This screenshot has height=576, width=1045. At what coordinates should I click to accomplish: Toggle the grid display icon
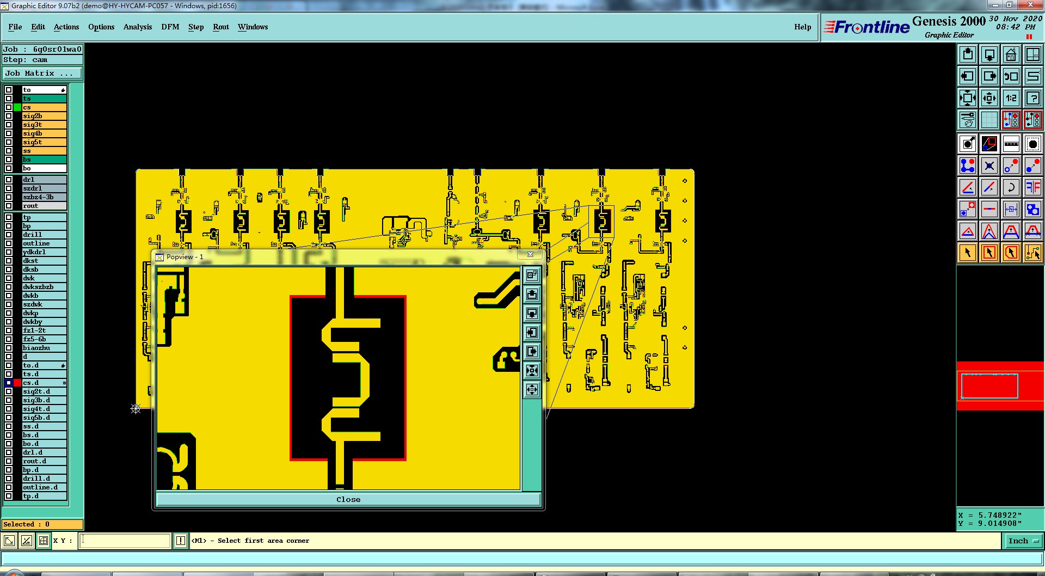989,120
